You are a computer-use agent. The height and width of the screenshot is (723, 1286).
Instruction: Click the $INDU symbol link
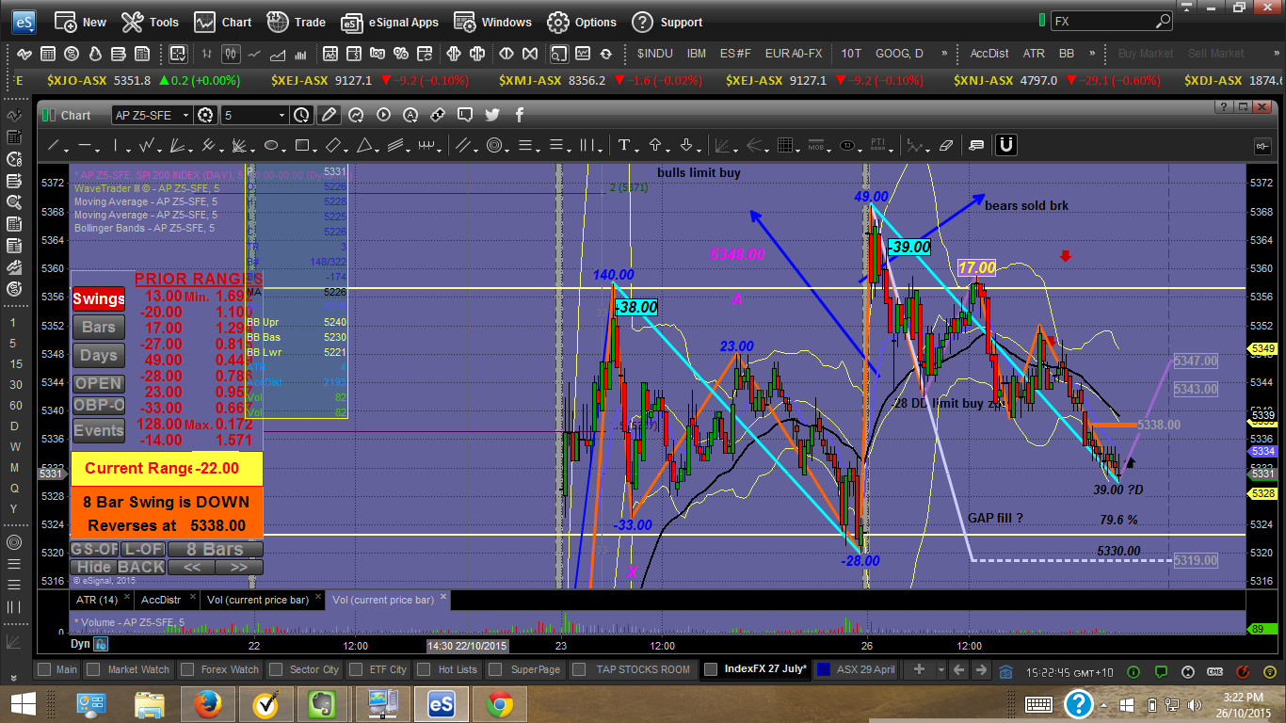[653, 54]
